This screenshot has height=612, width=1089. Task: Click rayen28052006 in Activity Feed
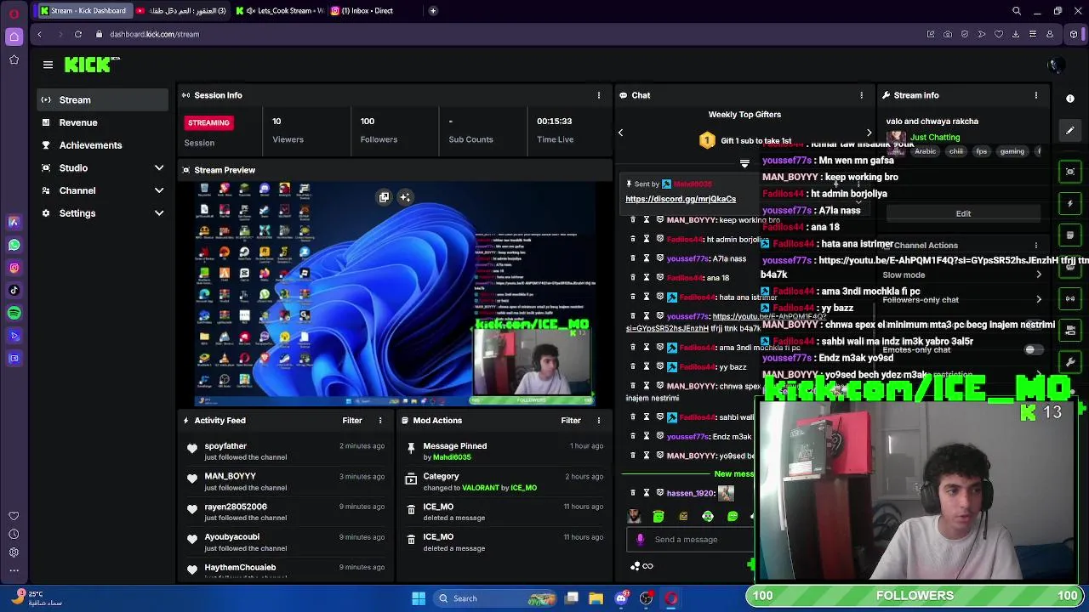(236, 507)
